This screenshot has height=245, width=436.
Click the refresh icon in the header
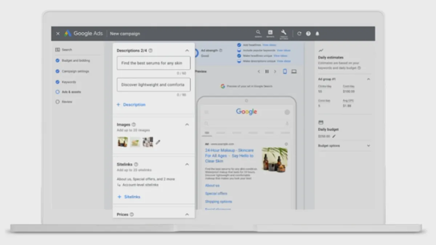(299, 33)
